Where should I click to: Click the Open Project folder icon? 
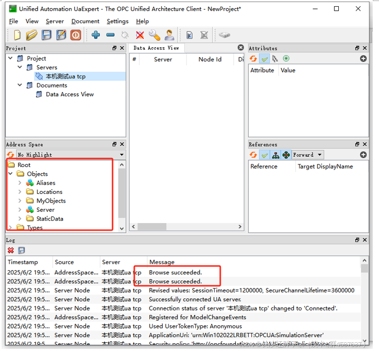[32, 35]
